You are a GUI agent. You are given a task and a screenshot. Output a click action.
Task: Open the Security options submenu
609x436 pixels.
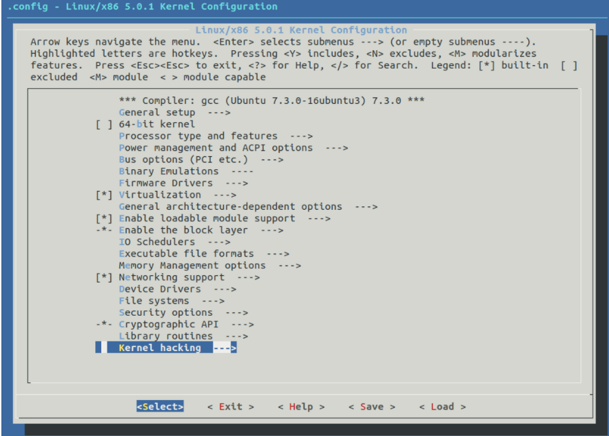(x=184, y=312)
